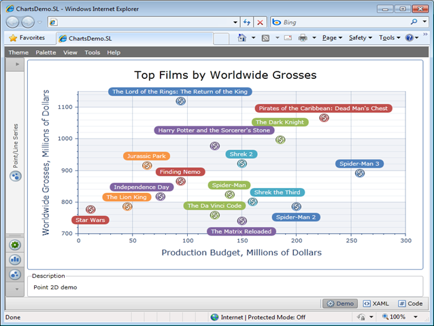
Task: Click the bubble chart sidebar icon
Action: [15, 274]
